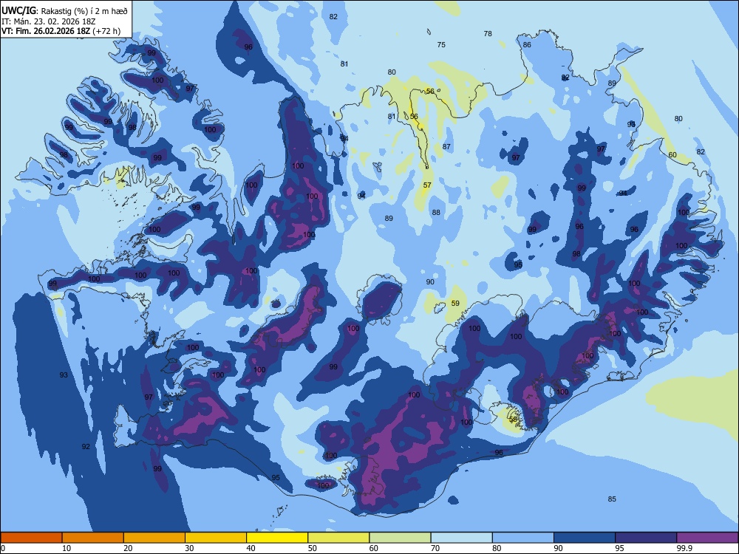This screenshot has height=554, width=739.
Task: Select the humidity value "87" on the map
Action: click(446, 146)
